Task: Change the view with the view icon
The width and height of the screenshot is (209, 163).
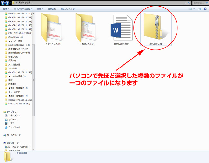Action: 190,9
